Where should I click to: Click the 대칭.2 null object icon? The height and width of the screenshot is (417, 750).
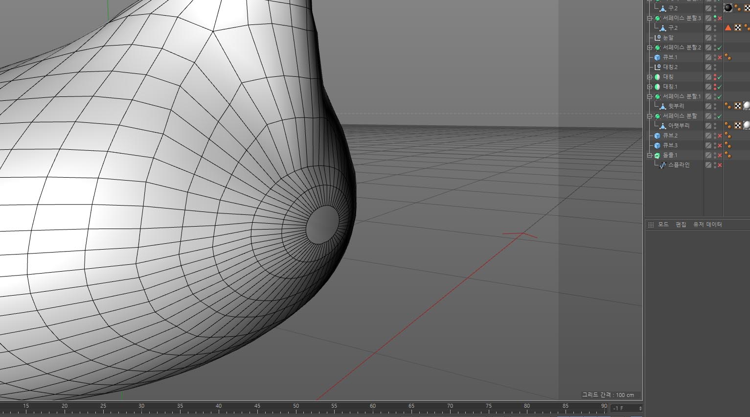click(658, 67)
